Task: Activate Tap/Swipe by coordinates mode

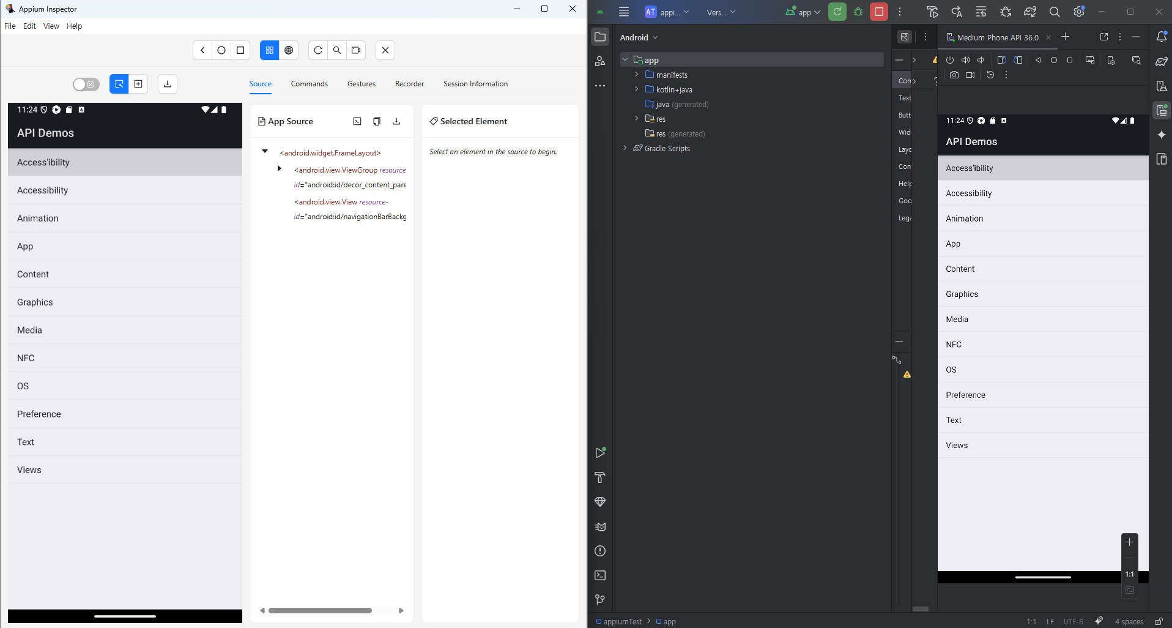Action: point(138,84)
